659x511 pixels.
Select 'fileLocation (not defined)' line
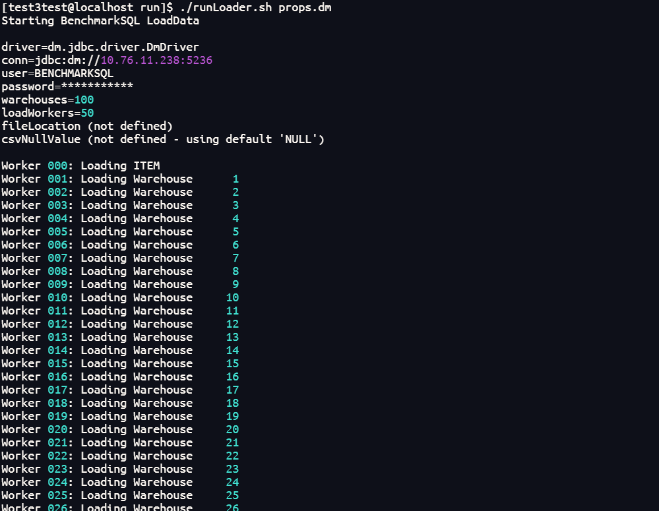(87, 126)
